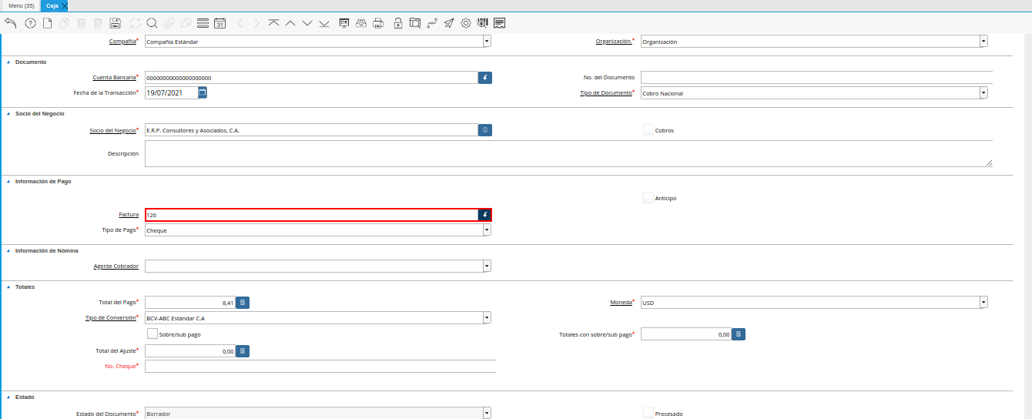Open the Totales con sobre/sub pago calculator
The image size is (1032, 419).
[x=738, y=334]
